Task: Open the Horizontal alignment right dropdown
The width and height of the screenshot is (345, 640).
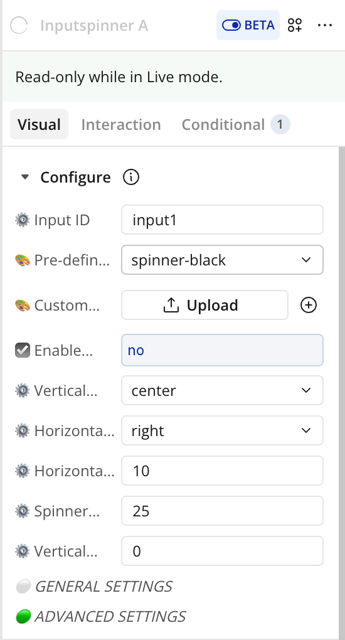Action: [222, 430]
